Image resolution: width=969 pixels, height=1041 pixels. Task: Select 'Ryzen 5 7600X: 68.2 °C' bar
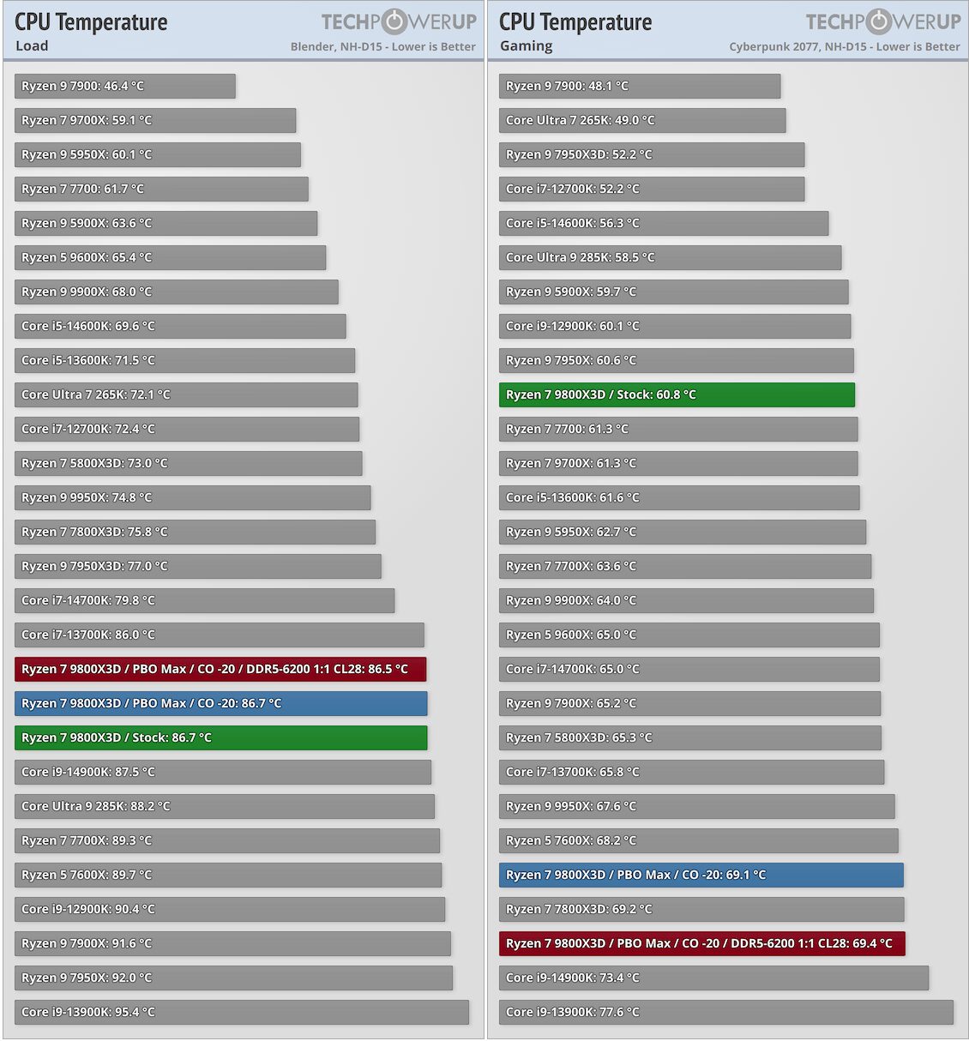(699, 840)
